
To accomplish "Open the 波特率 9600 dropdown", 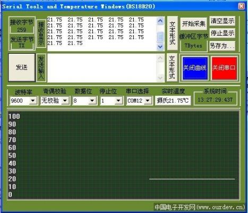I will pyautogui.click(x=33, y=101).
